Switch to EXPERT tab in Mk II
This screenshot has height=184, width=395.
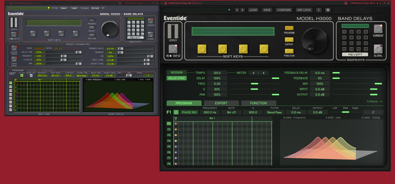221,103
